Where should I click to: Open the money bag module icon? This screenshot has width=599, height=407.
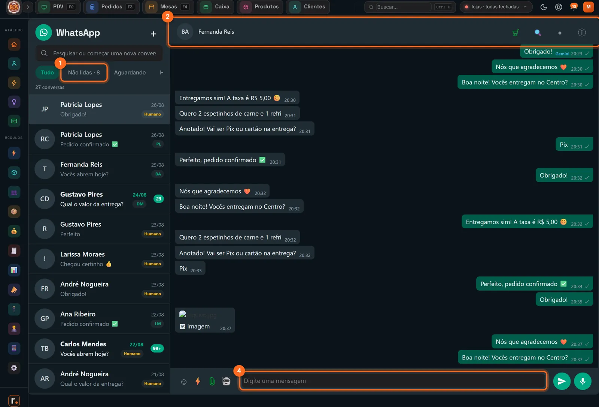[14, 231]
